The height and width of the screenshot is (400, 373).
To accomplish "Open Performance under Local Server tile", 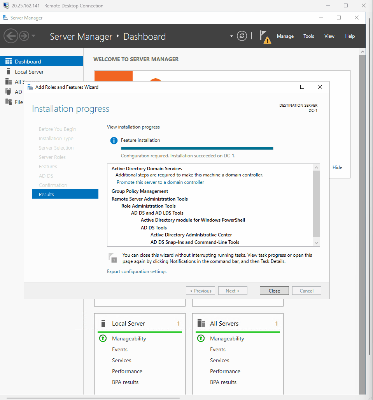I will (127, 372).
